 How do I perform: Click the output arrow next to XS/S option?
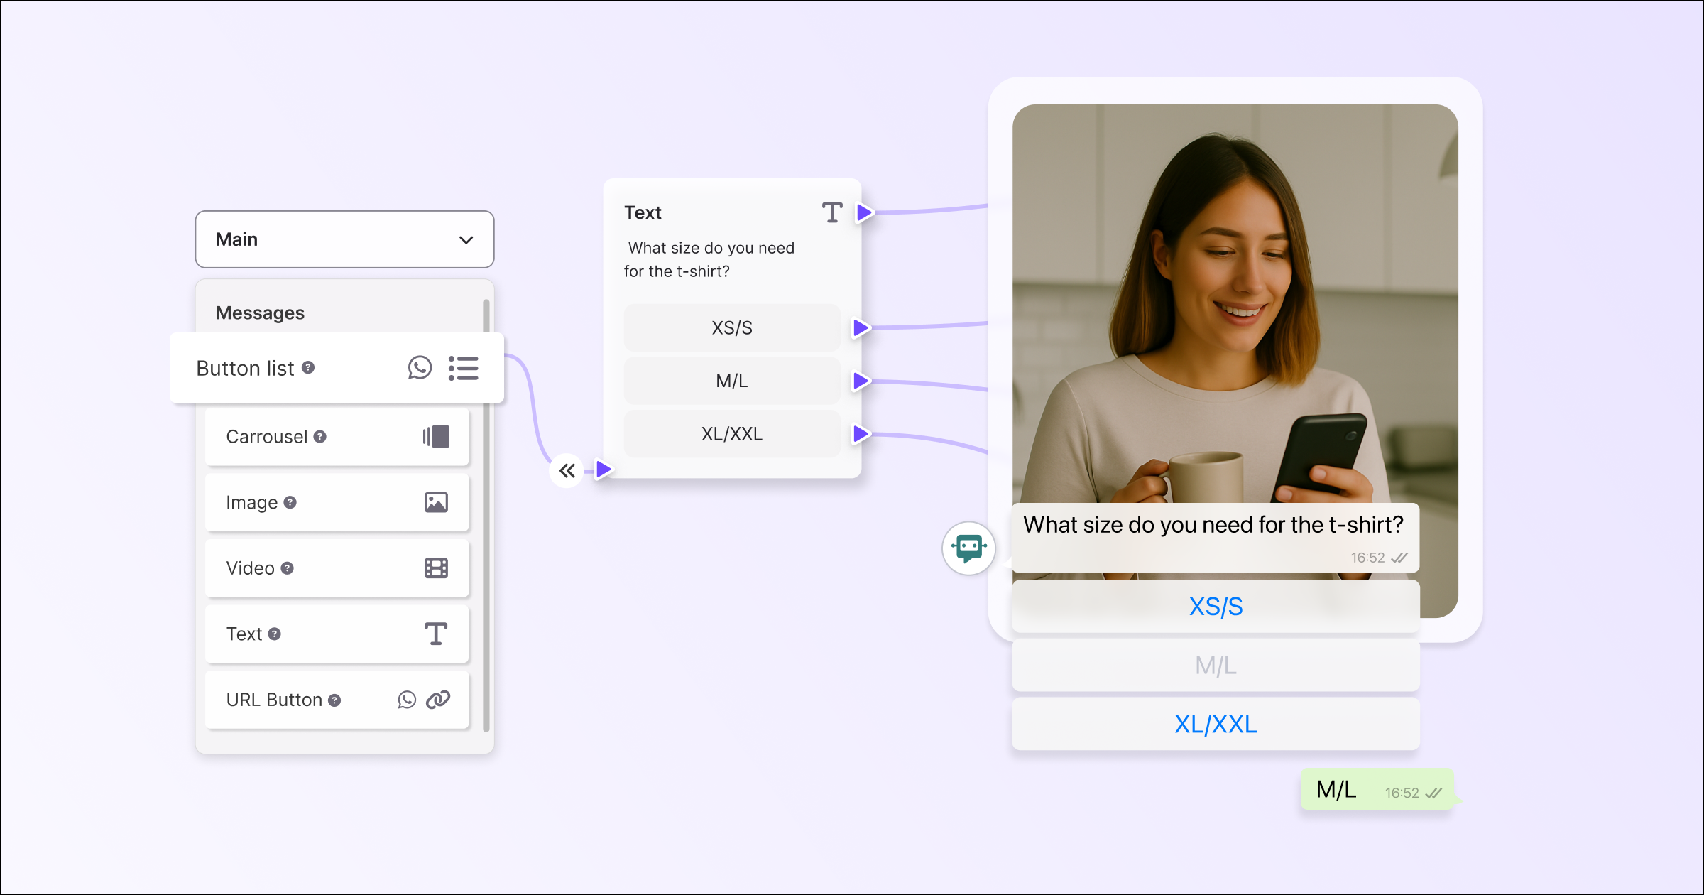[861, 327]
